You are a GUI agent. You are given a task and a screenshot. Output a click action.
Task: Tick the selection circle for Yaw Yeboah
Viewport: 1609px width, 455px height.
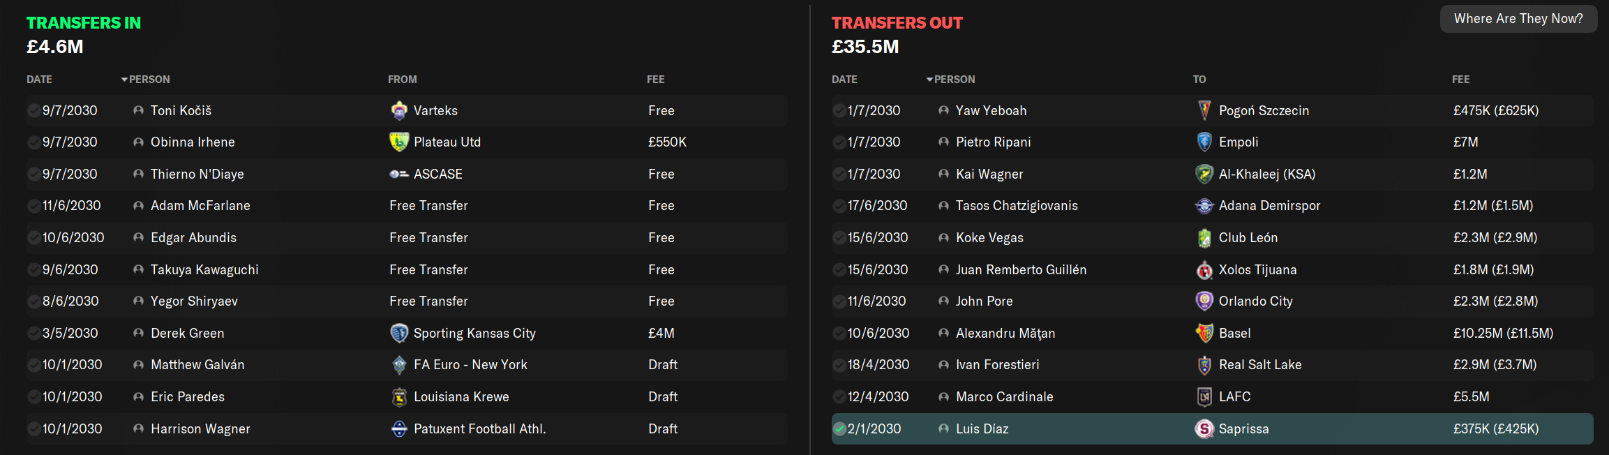tap(839, 110)
